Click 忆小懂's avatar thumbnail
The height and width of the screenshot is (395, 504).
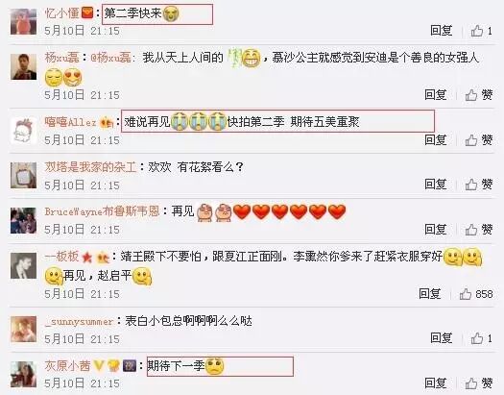point(23,21)
